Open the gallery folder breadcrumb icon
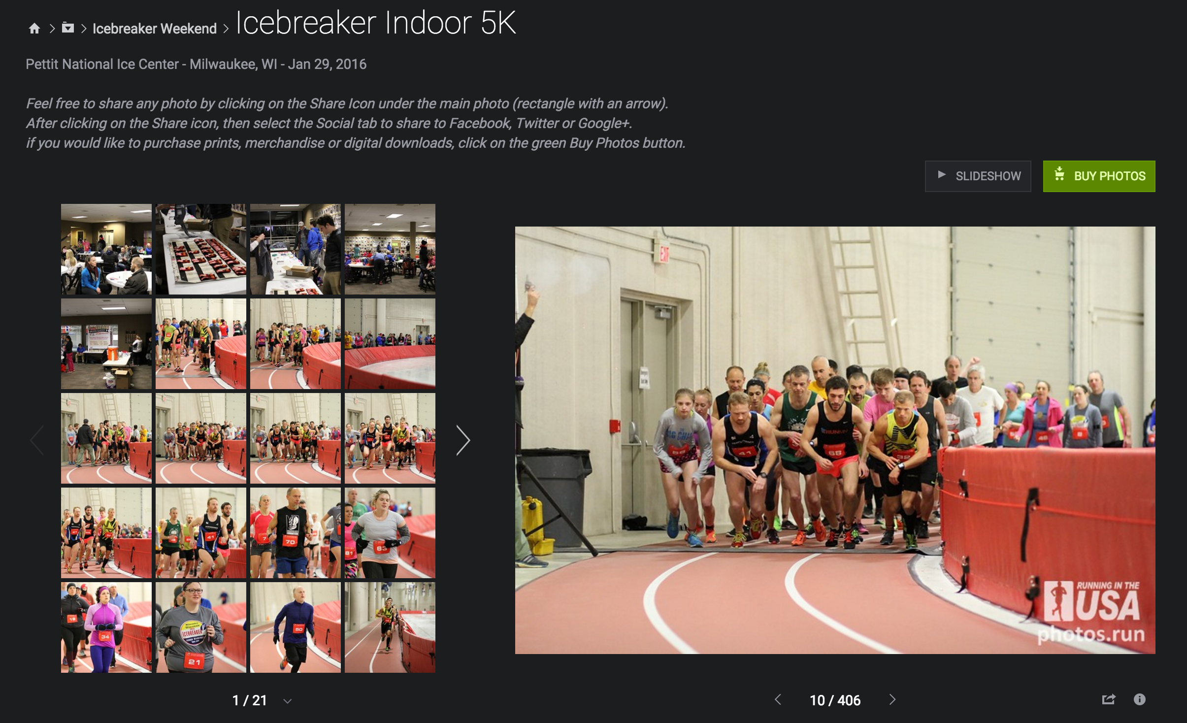 (68, 28)
